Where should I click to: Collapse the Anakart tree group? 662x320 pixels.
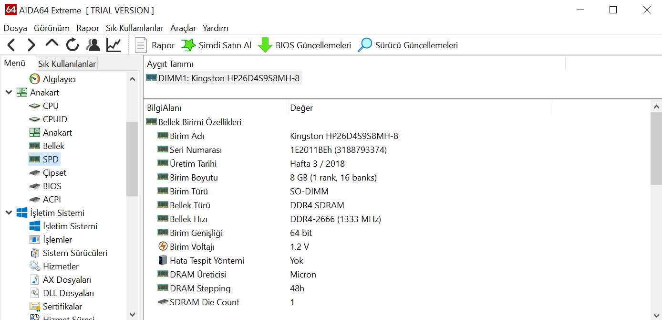pyautogui.click(x=9, y=92)
